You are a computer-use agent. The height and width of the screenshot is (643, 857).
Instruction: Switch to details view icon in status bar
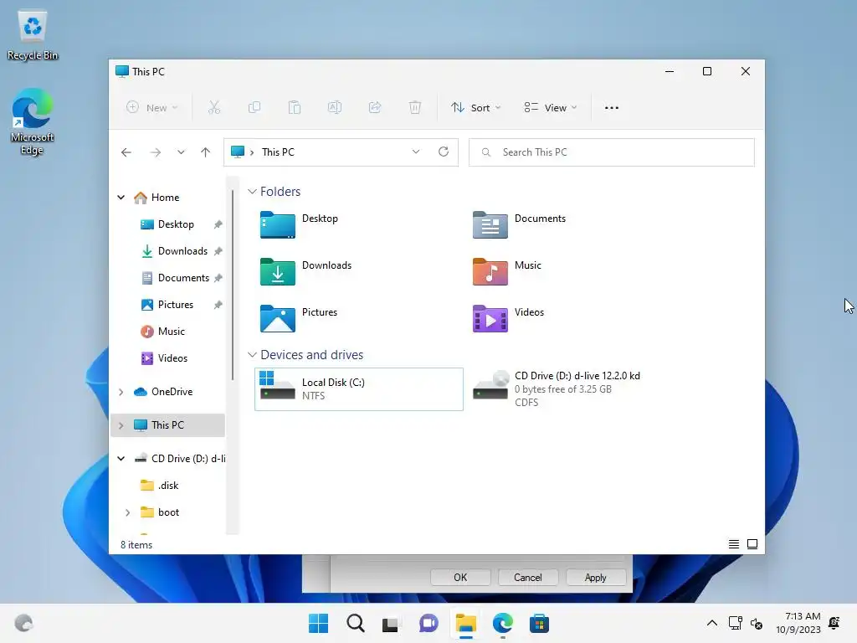click(x=733, y=544)
